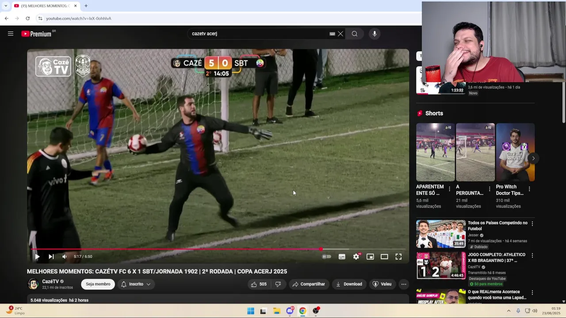Open options for A PERGUNTA short
The height and width of the screenshot is (318, 566).
(490, 189)
